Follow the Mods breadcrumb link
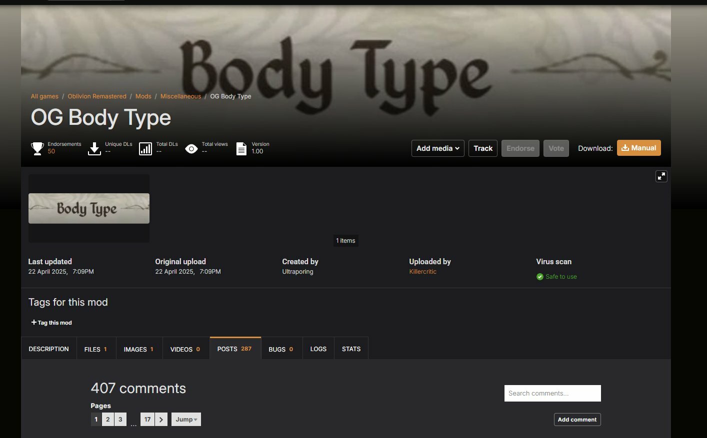The image size is (707, 438). pos(143,96)
